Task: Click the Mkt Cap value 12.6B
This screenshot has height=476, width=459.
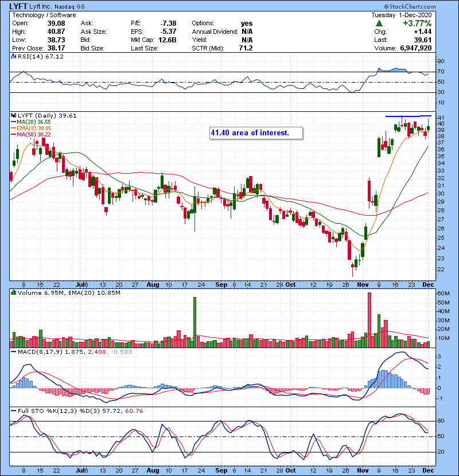Action: click(168, 40)
